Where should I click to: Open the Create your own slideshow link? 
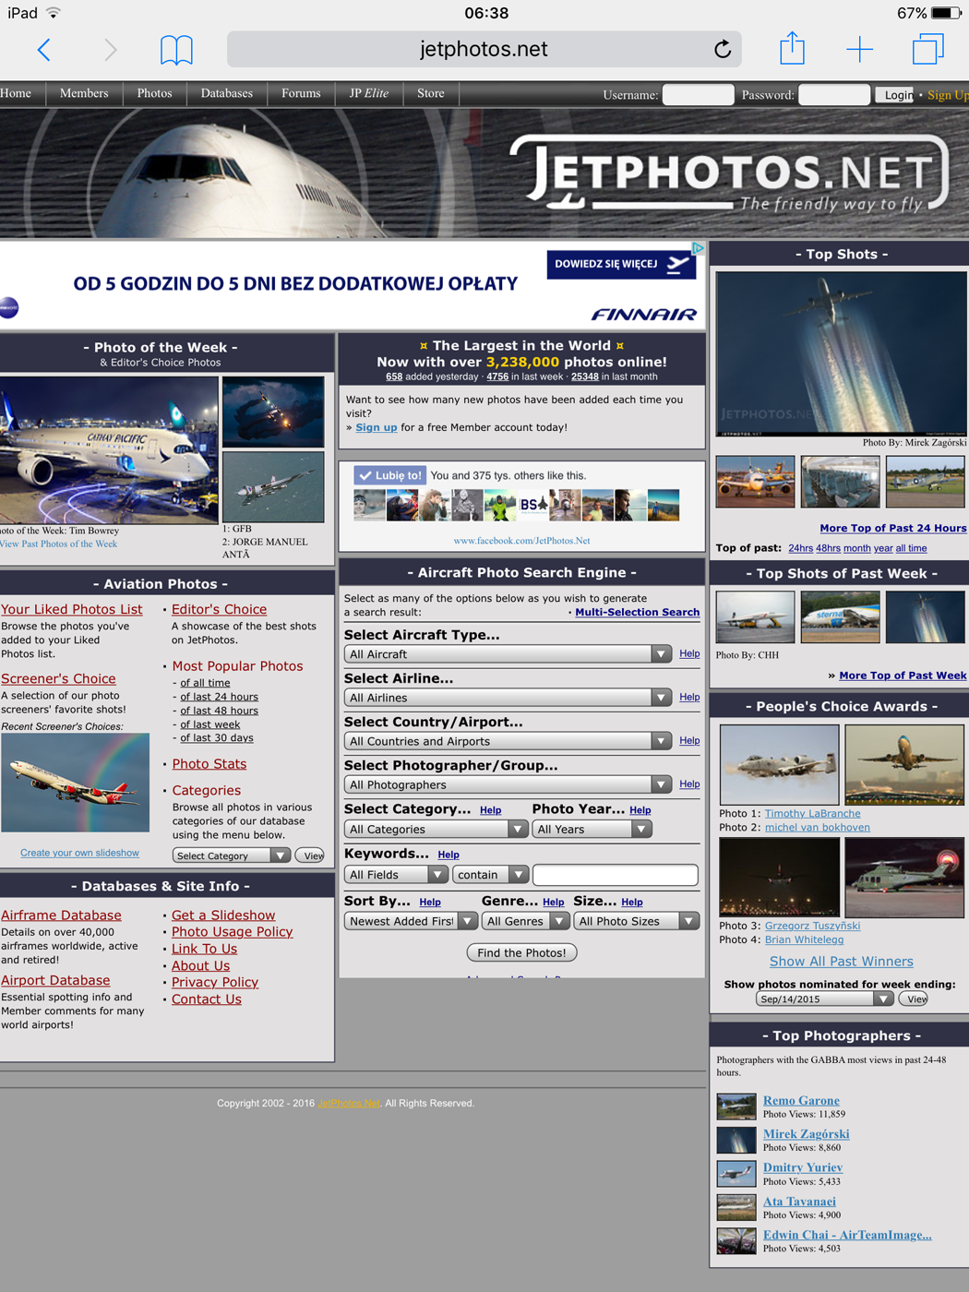80,853
